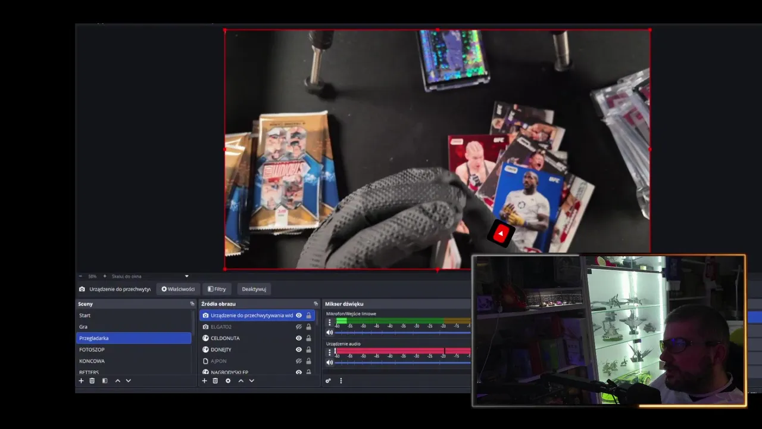Select the CELDONUTA browser source
The width and height of the screenshot is (762, 429).
tap(257, 338)
